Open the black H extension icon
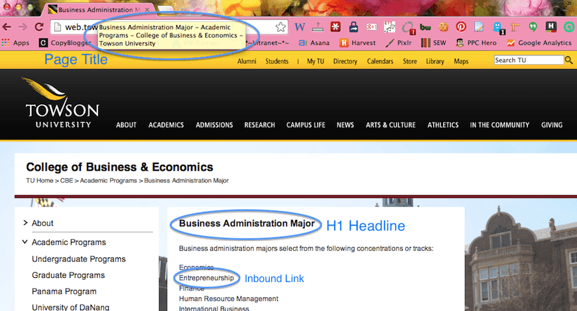Image resolution: width=577 pixels, height=311 pixels. [551, 27]
